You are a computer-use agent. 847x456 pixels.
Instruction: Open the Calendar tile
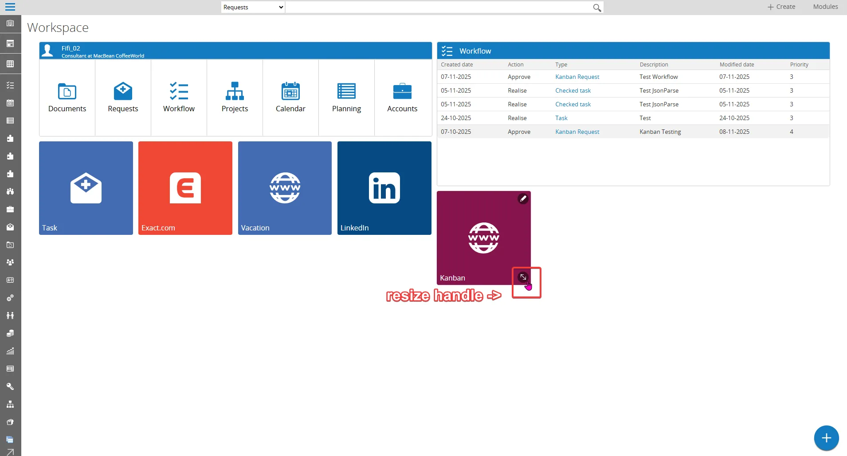pos(290,97)
